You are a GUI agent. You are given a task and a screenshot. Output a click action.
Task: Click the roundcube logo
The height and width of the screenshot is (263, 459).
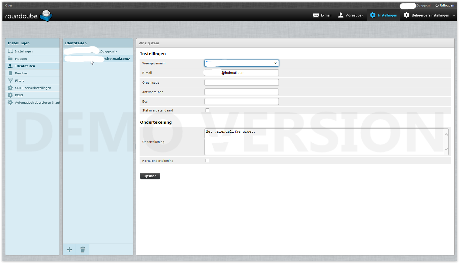28,16
